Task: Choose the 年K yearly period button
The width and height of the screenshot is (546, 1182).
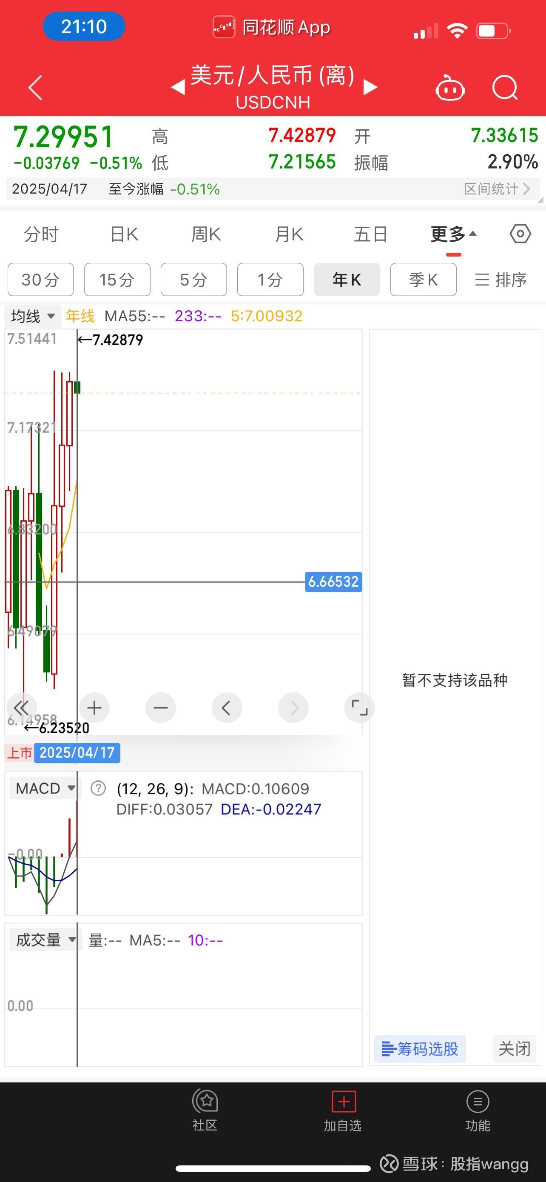Action: click(x=347, y=280)
